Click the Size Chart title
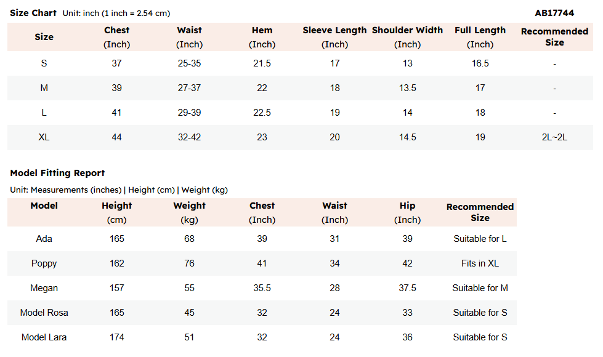603x357 pixels. click(33, 13)
